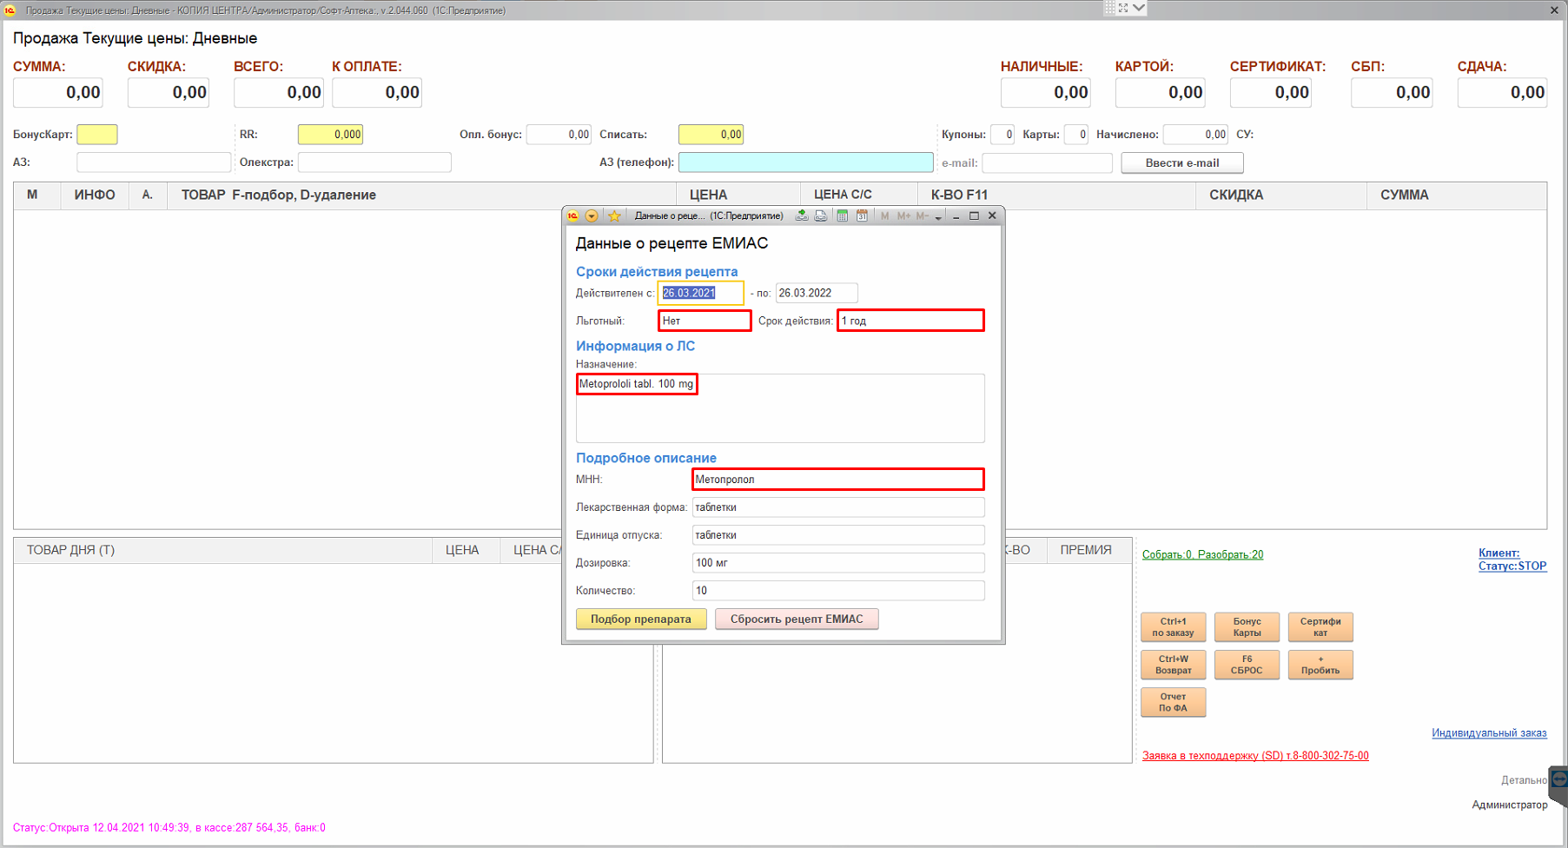Click the 1C logo icon in dialog titlebar
The height and width of the screenshot is (848, 1568).
pos(573,216)
